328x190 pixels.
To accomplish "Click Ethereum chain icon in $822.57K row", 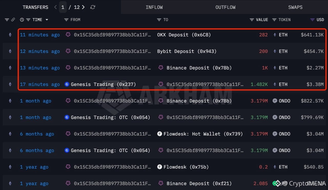I will click(x=10, y=101).
